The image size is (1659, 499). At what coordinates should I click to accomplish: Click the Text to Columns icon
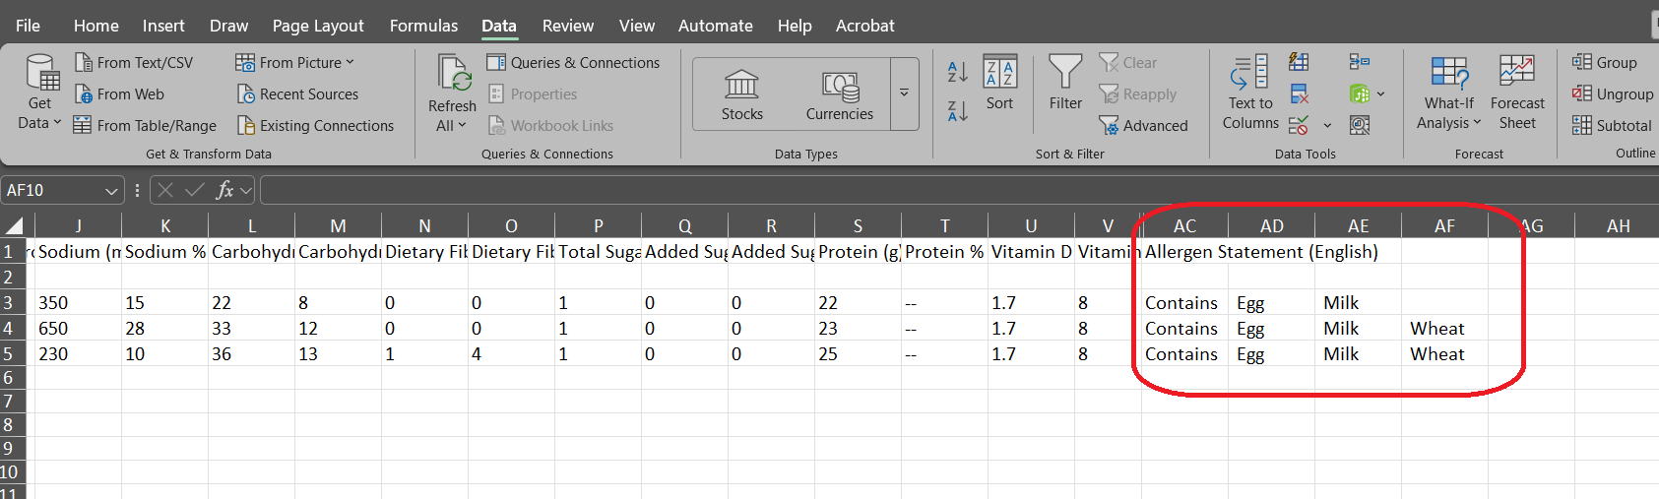point(1250,93)
